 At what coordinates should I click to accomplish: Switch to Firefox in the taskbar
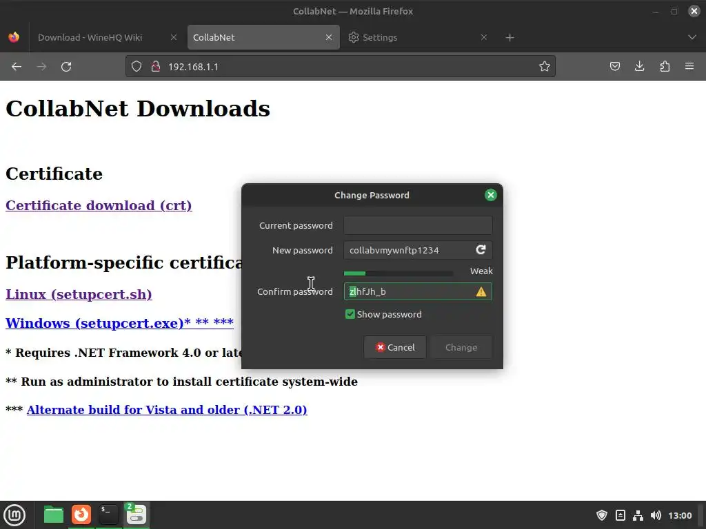81,515
